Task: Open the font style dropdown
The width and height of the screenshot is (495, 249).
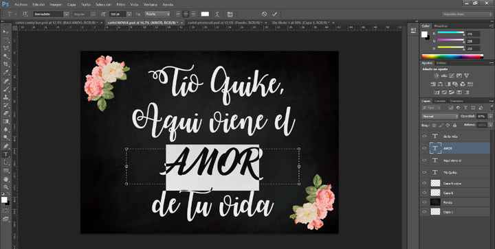Action: pos(93,14)
